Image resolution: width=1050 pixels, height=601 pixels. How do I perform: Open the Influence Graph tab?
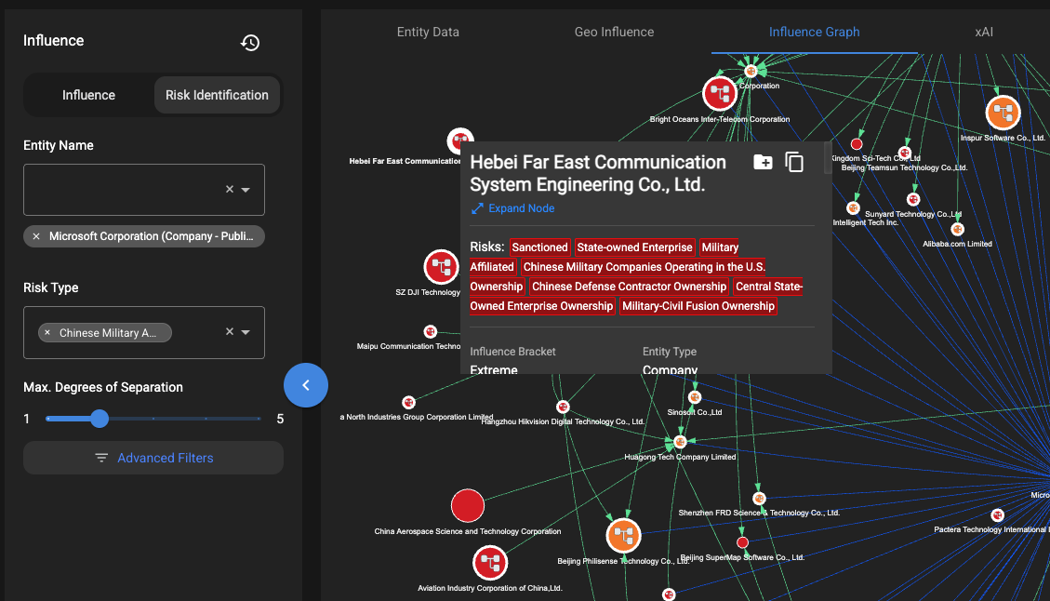pyautogui.click(x=815, y=33)
